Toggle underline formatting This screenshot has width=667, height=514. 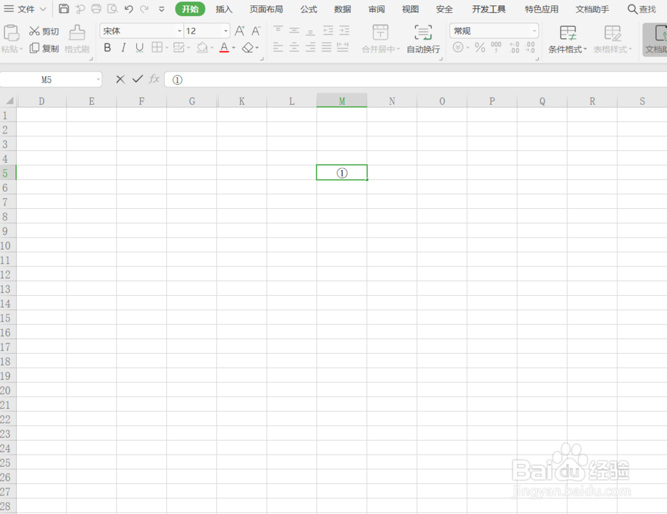pos(139,47)
